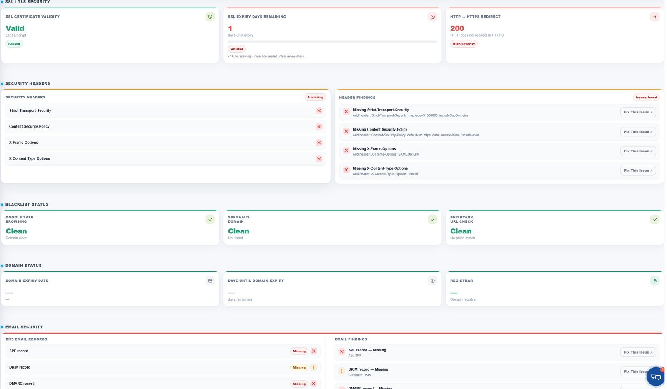Click the checkmark icon on Google Safe Browsing card
Image resolution: width=667 pixels, height=389 pixels.
[210, 219]
